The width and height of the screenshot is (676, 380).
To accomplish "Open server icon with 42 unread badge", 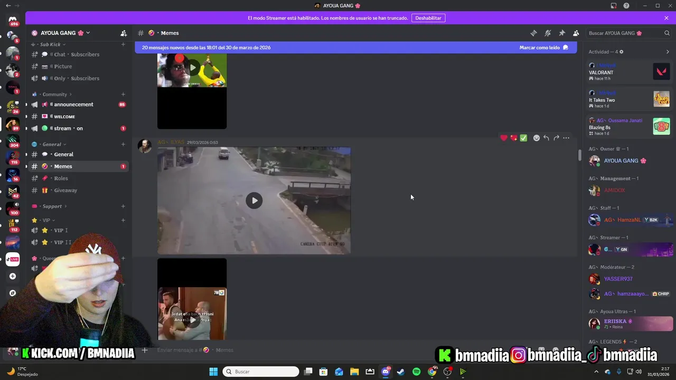I will coord(13,192).
